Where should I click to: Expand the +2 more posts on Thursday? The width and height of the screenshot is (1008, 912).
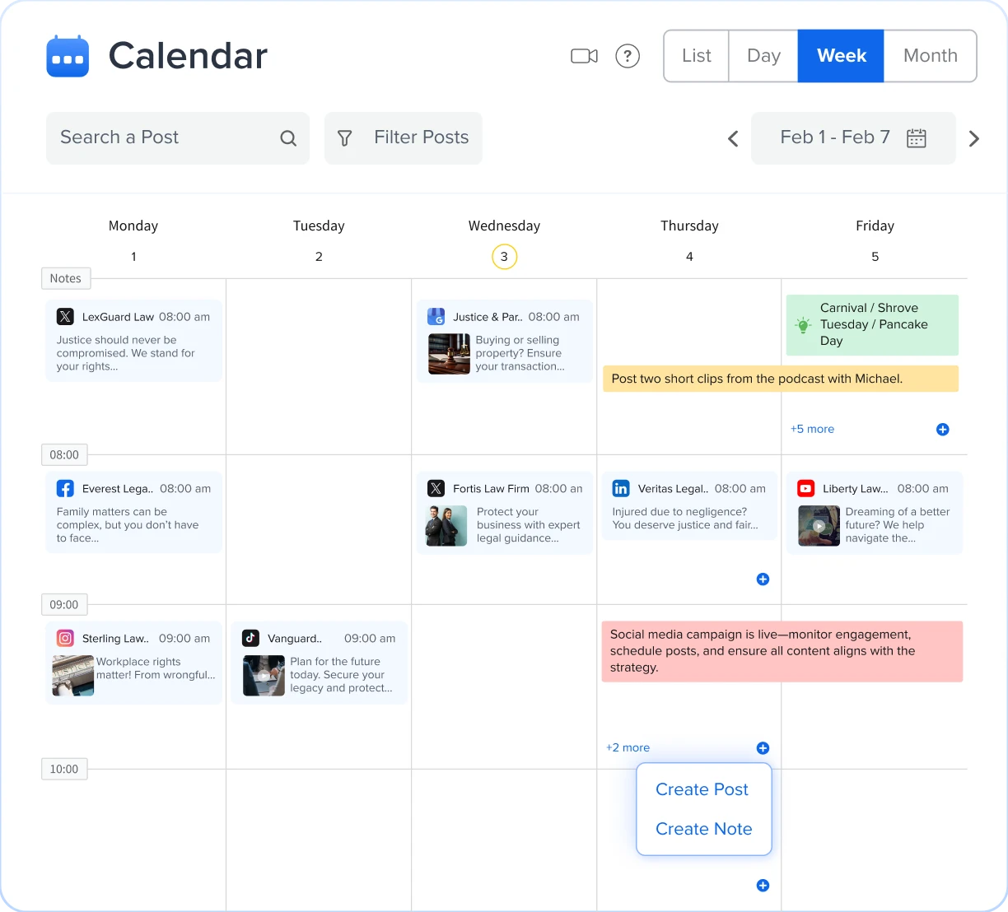(628, 747)
